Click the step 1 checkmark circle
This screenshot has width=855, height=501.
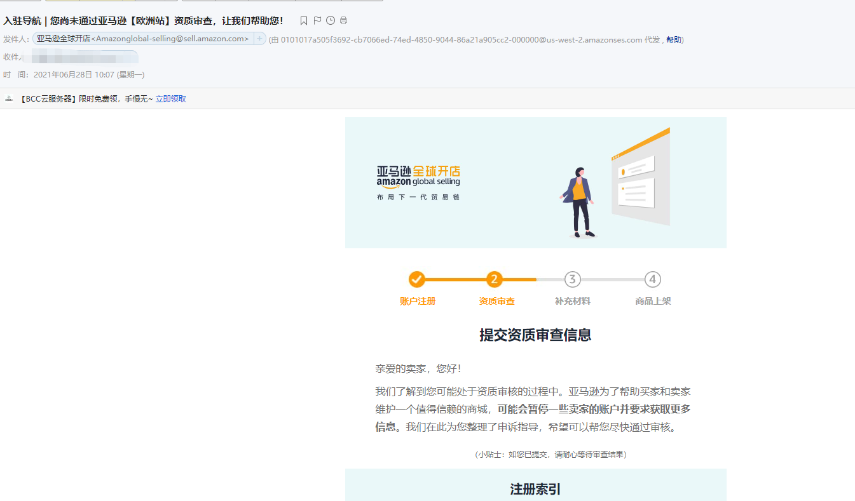point(416,279)
